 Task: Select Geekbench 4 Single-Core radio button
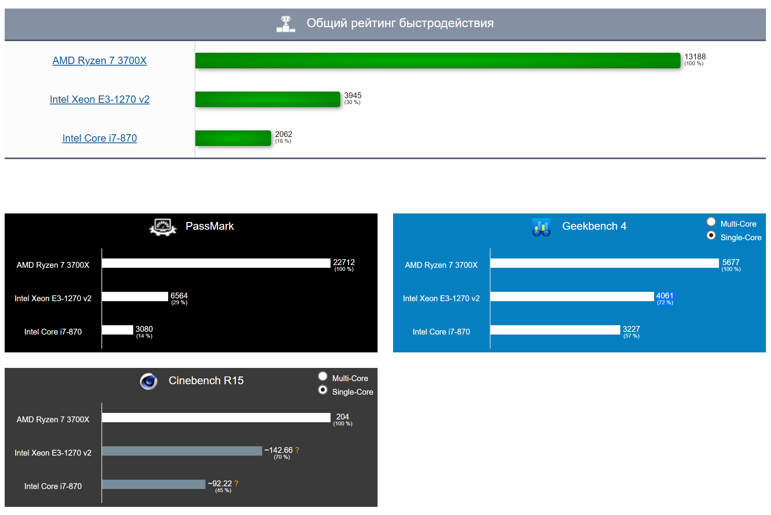[x=711, y=236]
